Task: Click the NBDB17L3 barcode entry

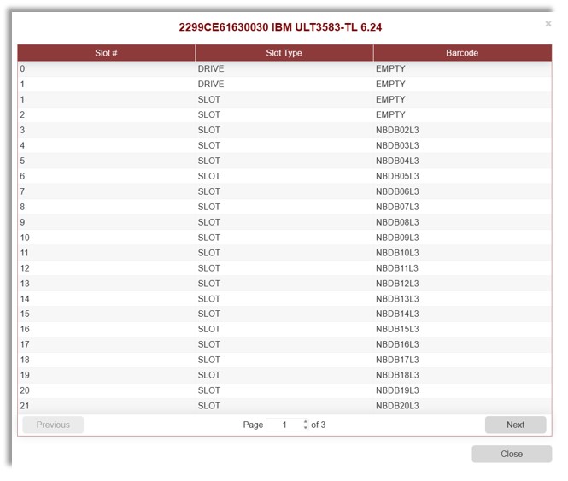Action: 397,360
